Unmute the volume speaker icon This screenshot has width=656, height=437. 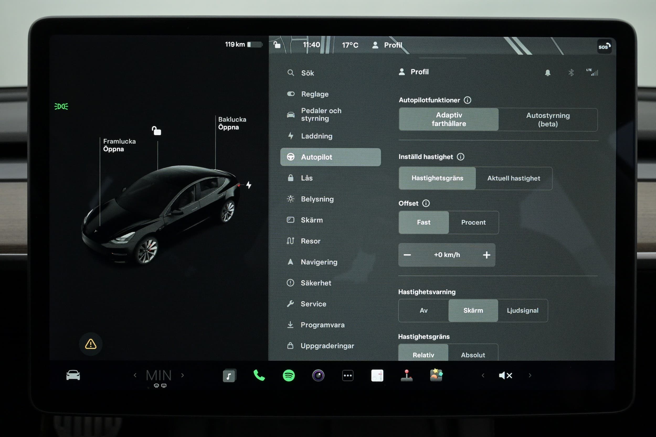(505, 375)
